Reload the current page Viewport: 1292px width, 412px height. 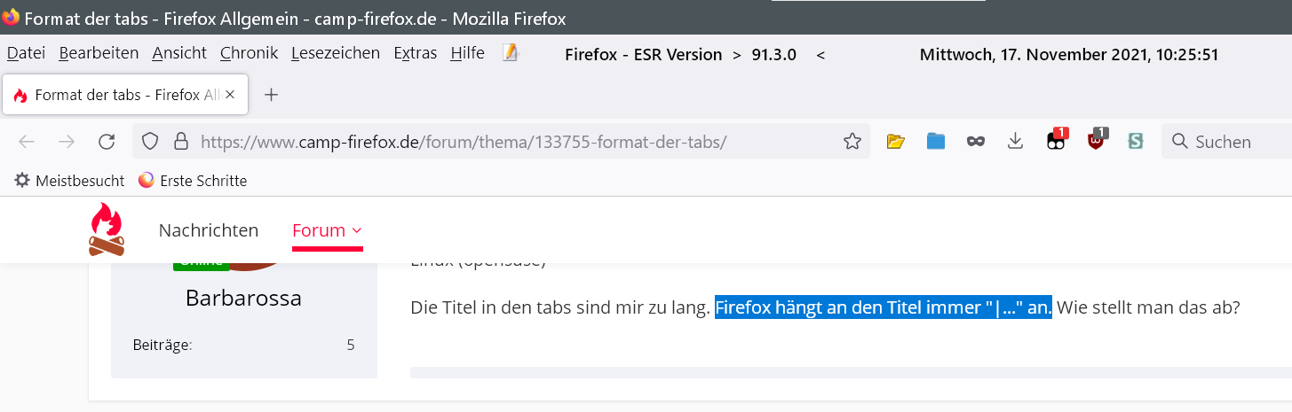coord(107,142)
